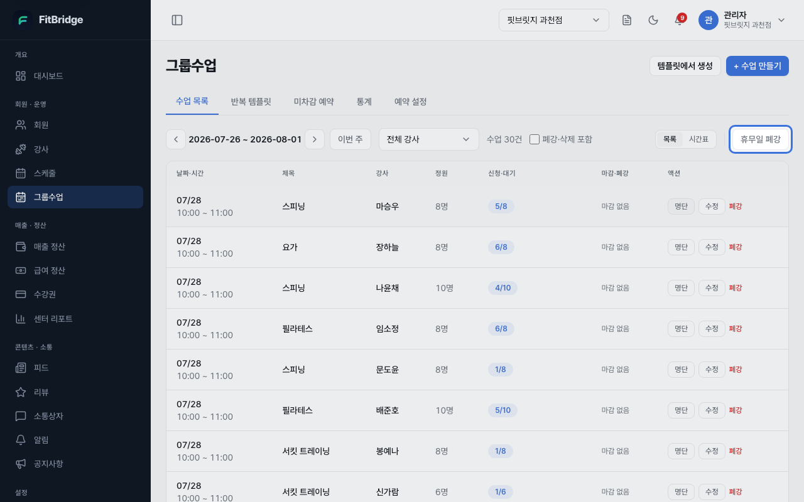Open 회원 in the sidebar
Viewport: 804px width, 502px height.
[75, 125]
